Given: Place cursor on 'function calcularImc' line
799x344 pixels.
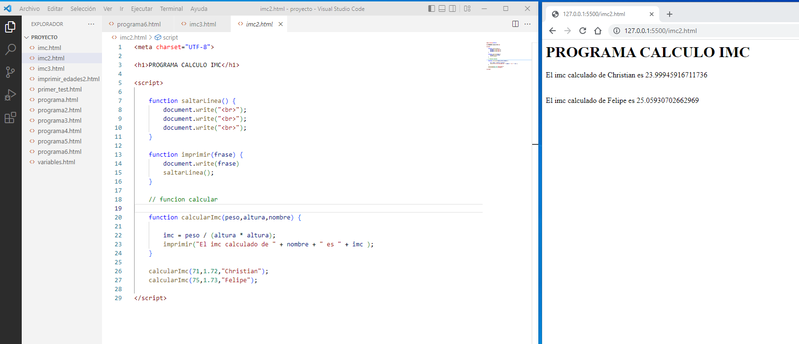Looking at the screenshot, I should pos(225,217).
